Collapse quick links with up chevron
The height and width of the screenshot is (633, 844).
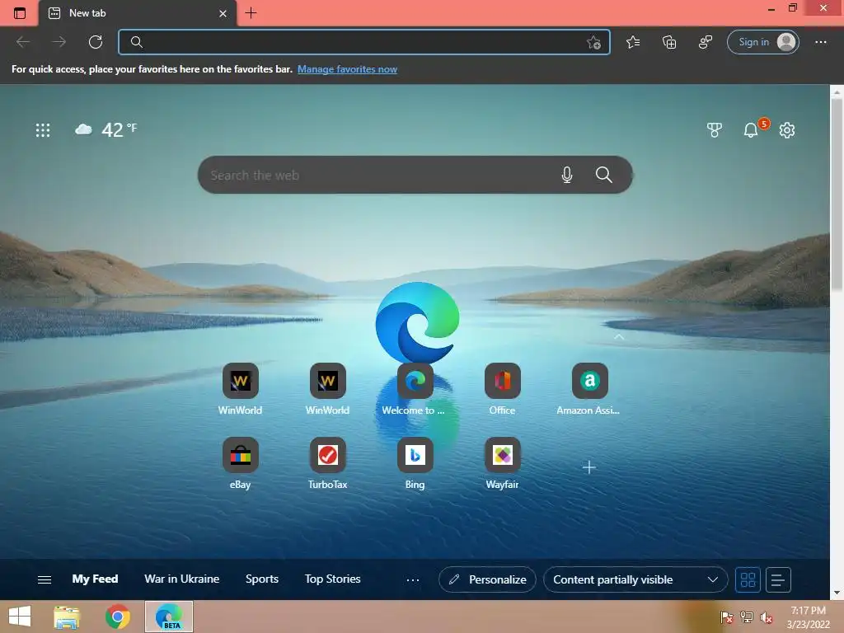[x=619, y=337]
